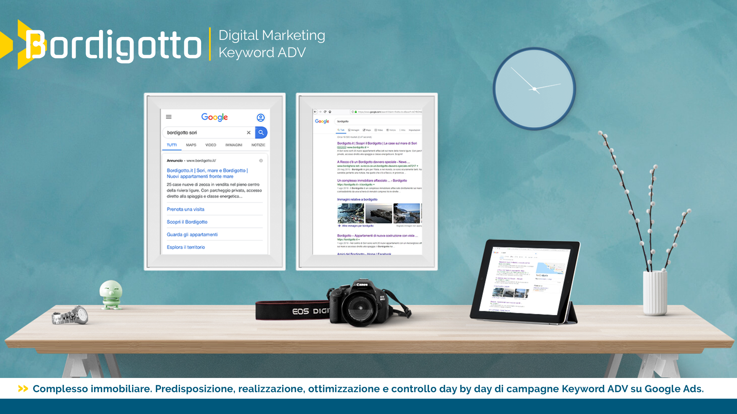Screen dimensions: 737x414
Task: Switch to the Notizie tab in desktop results
Action: click(391, 130)
